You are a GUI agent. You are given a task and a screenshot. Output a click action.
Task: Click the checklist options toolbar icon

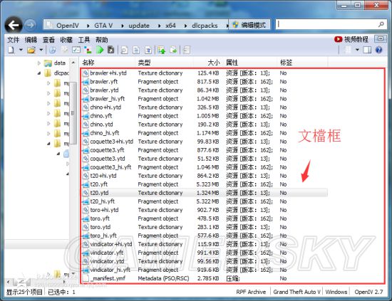(x=76, y=50)
